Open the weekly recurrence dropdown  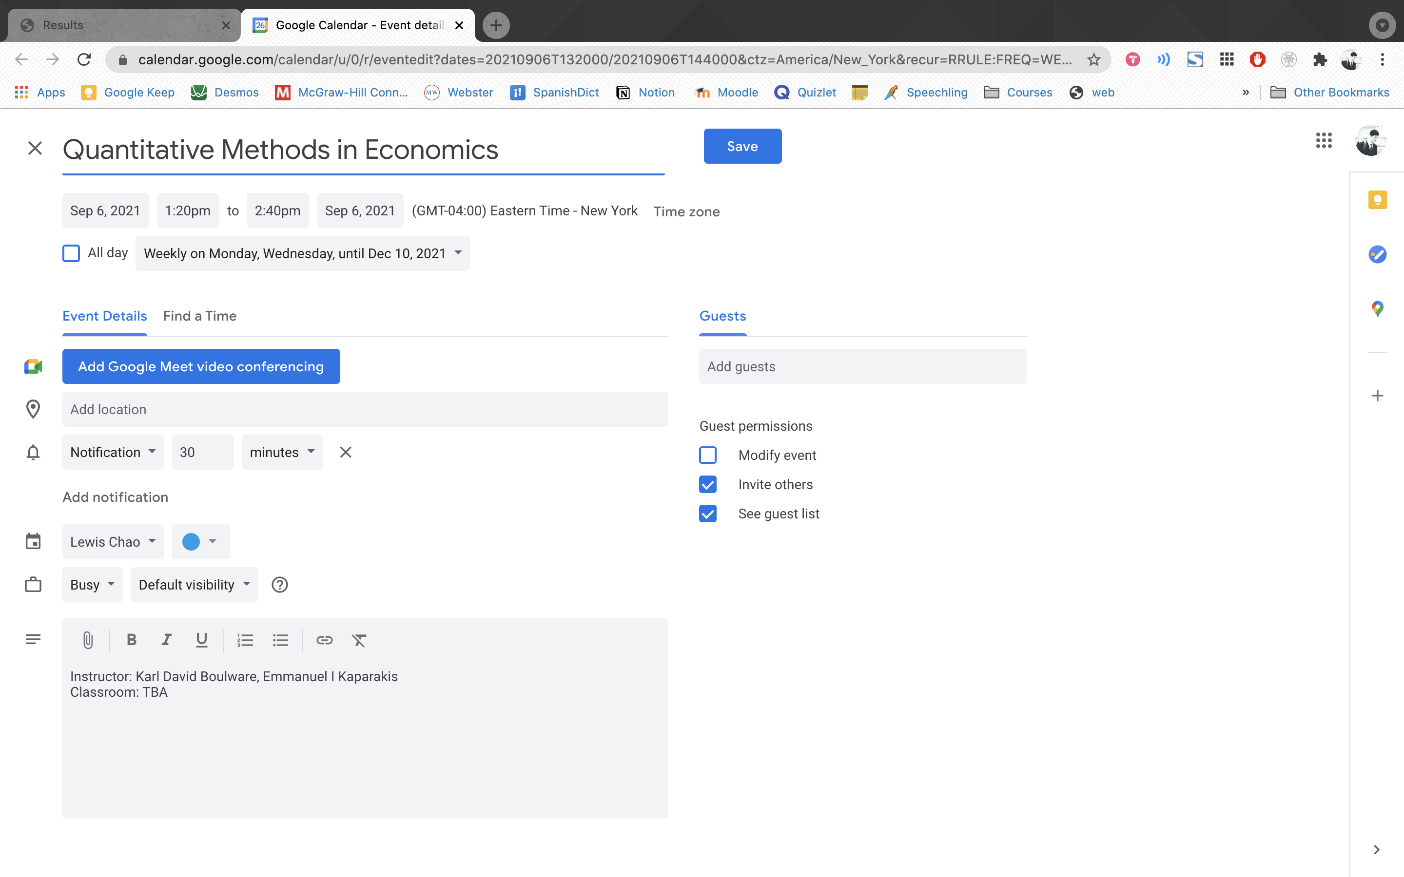[302, 253]
